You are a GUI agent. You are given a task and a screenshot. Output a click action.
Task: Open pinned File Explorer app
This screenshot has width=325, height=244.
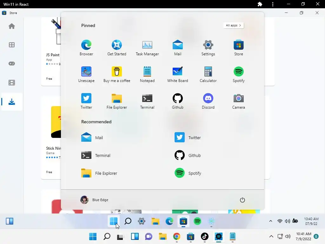[117, 101]
